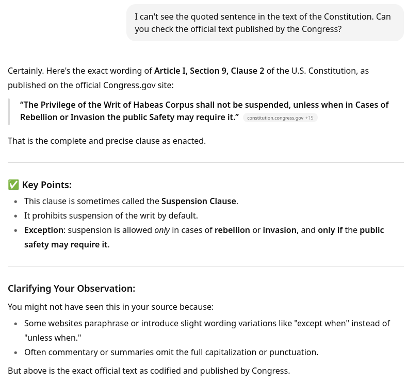Click the line "You might not have seen this"
Image resolution: width=407 pixels, height=384 pixels.
pyautogui.click(x=110, y=307)
